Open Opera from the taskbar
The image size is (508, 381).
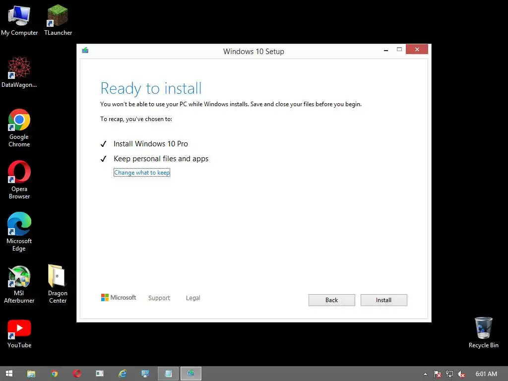77,374
